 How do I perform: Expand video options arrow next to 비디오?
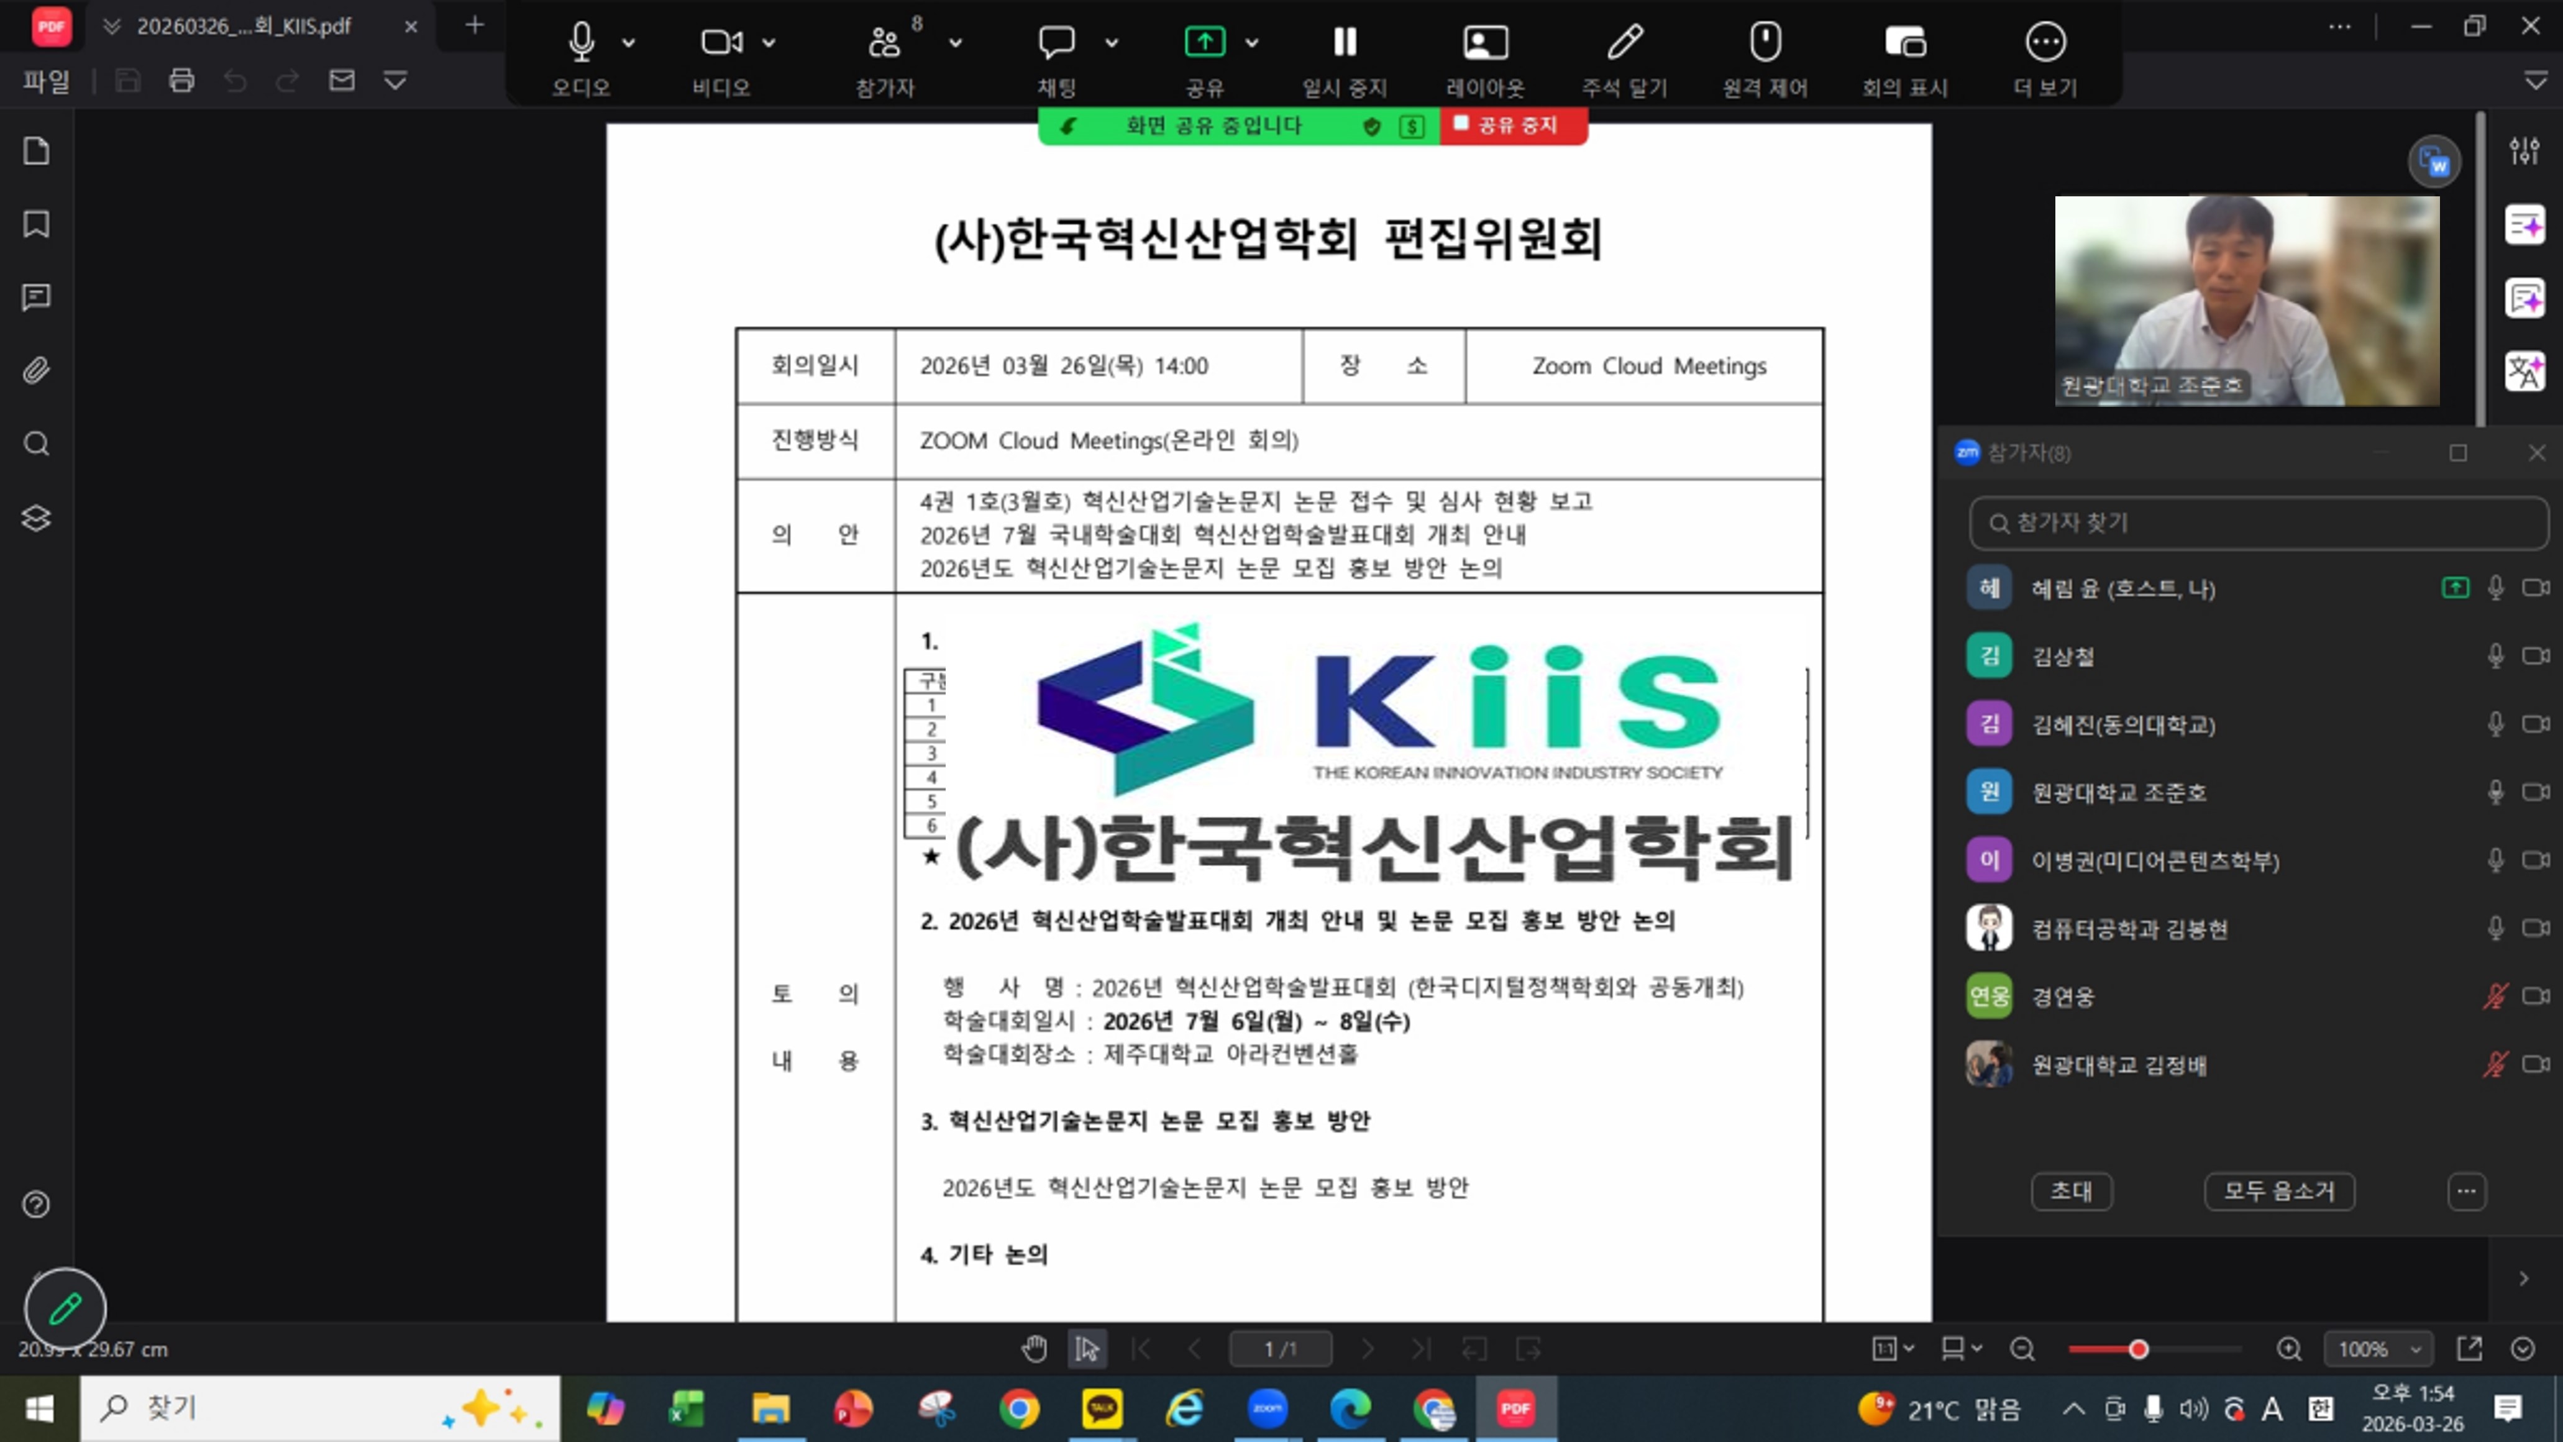click(x=769, y=43)
